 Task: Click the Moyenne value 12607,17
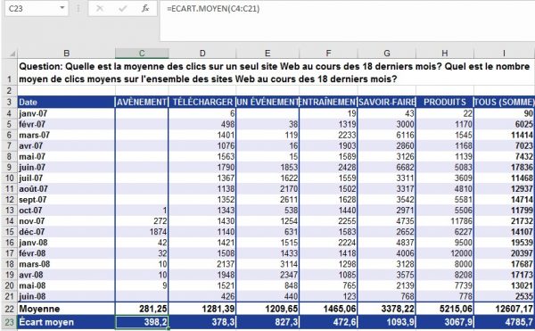click(505, 309)
